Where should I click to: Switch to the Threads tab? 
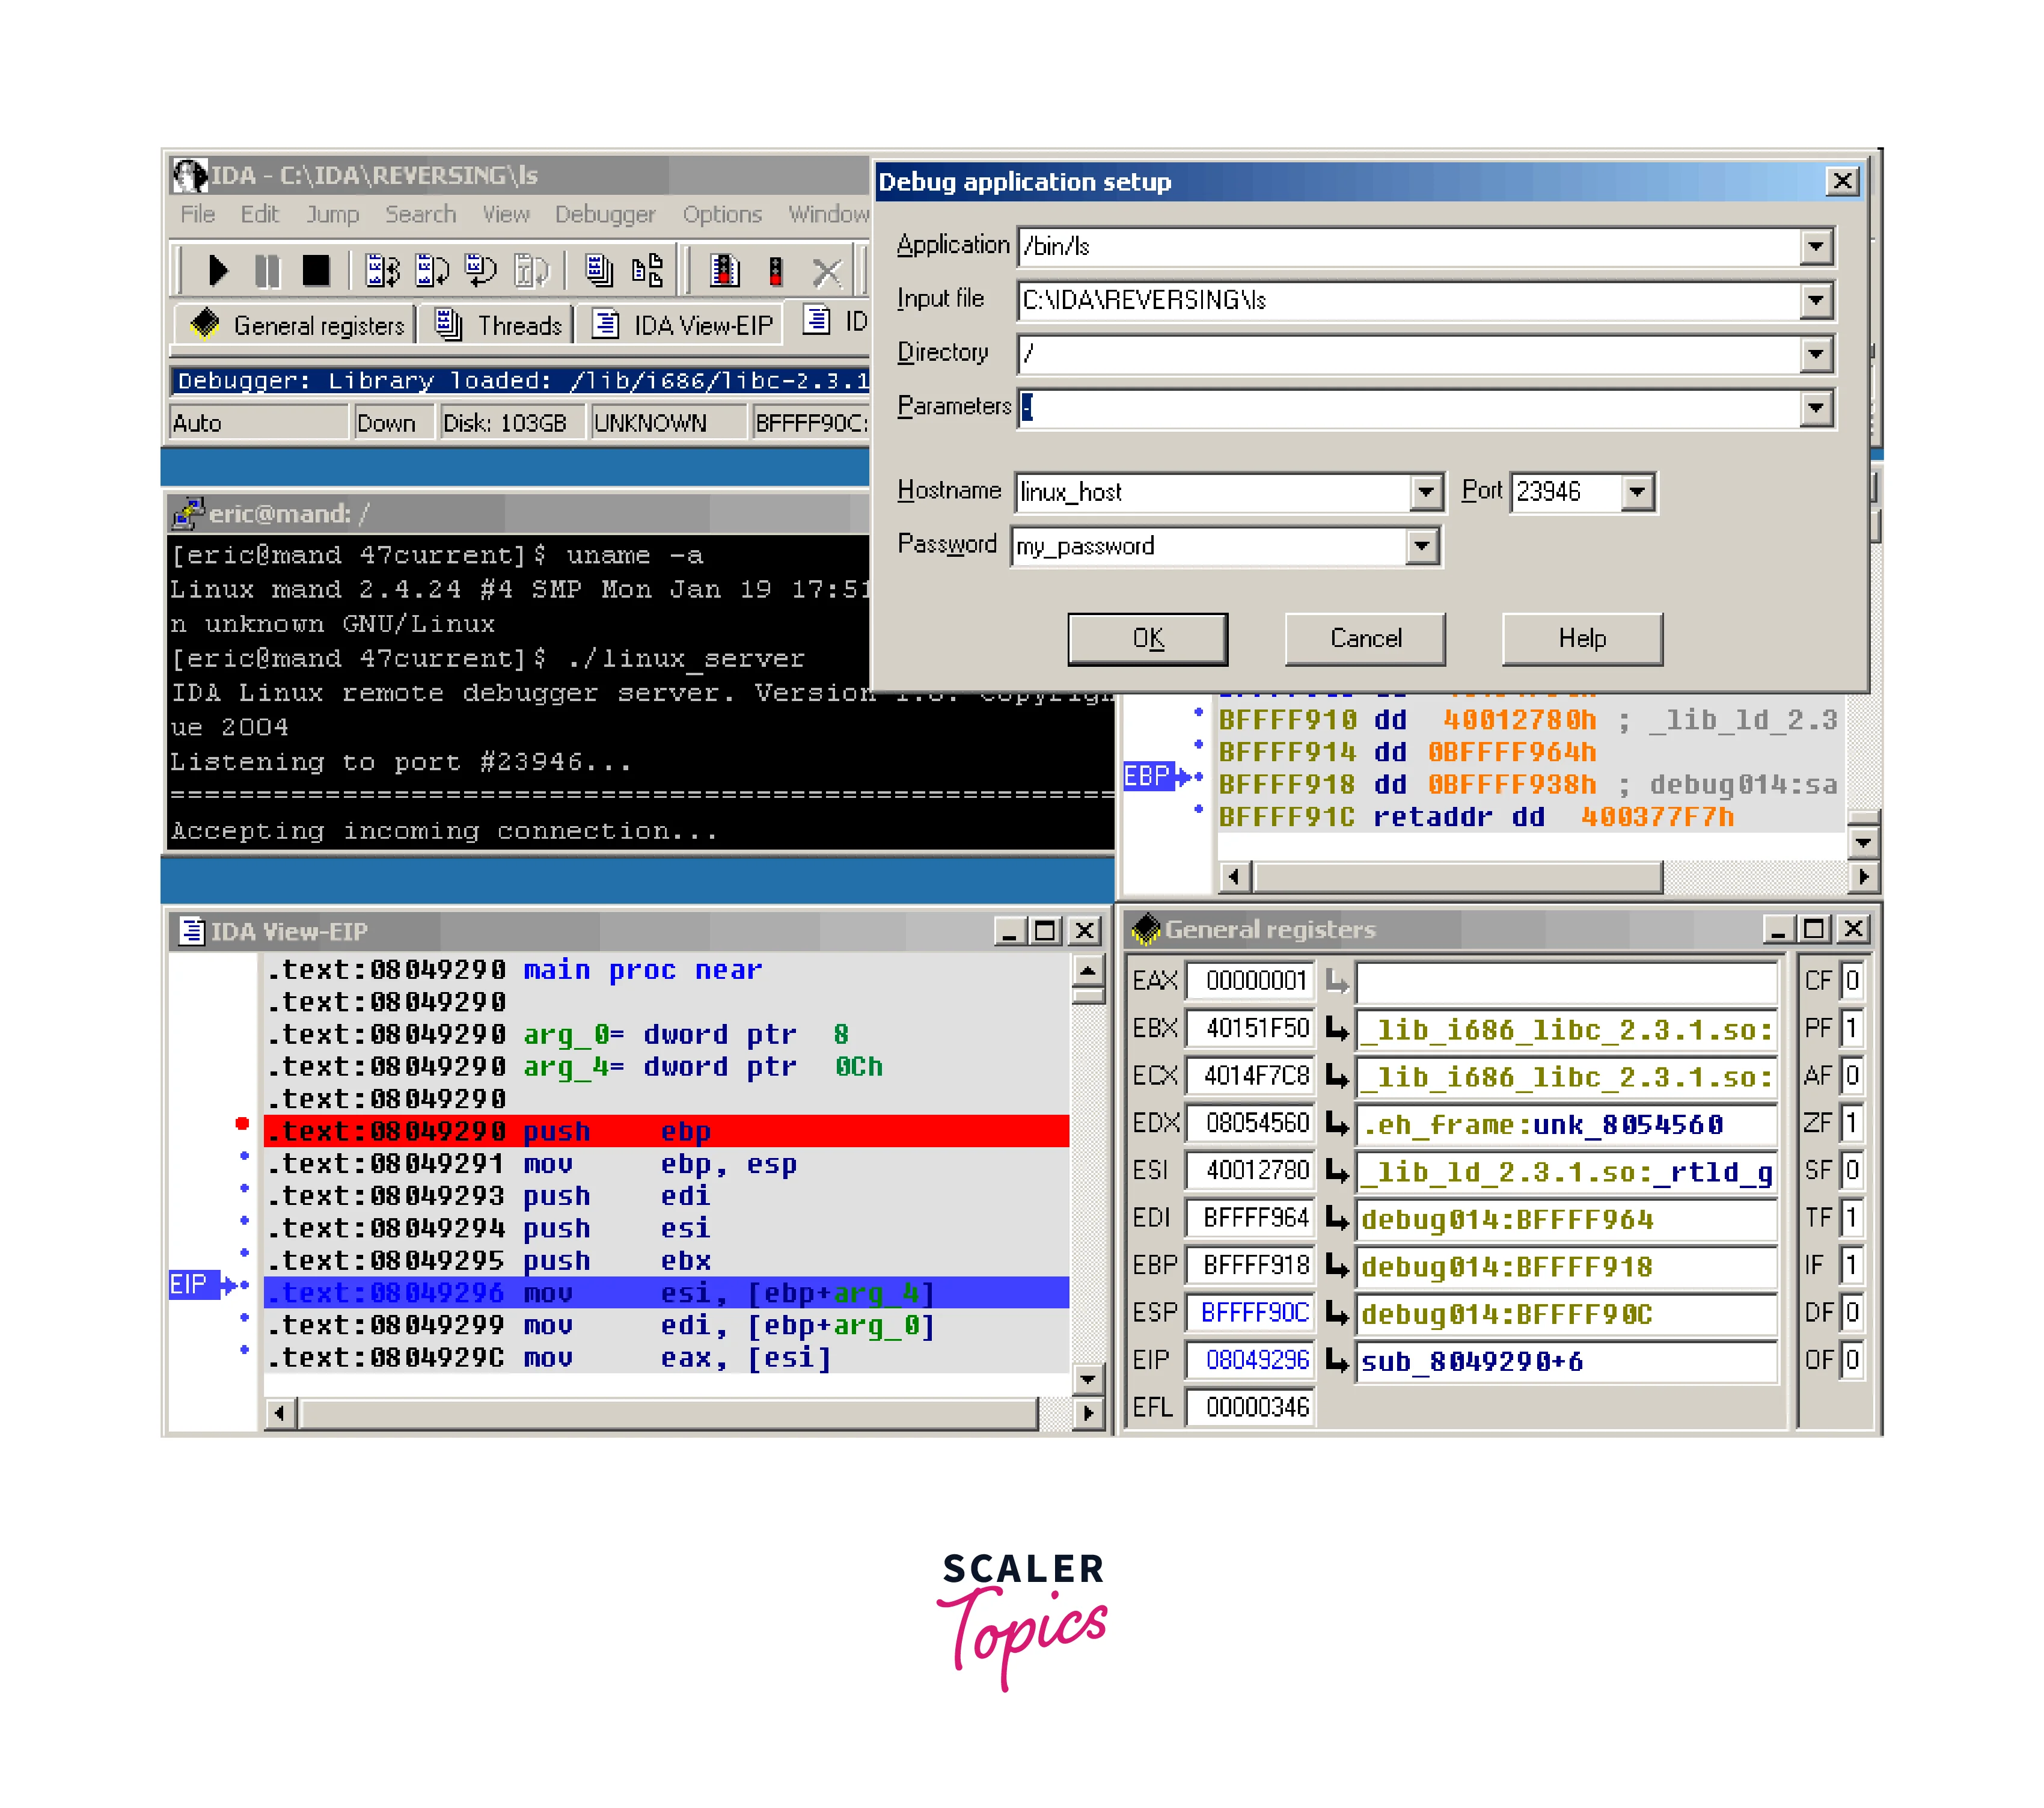pyautogui.click(x=499, y=325)
